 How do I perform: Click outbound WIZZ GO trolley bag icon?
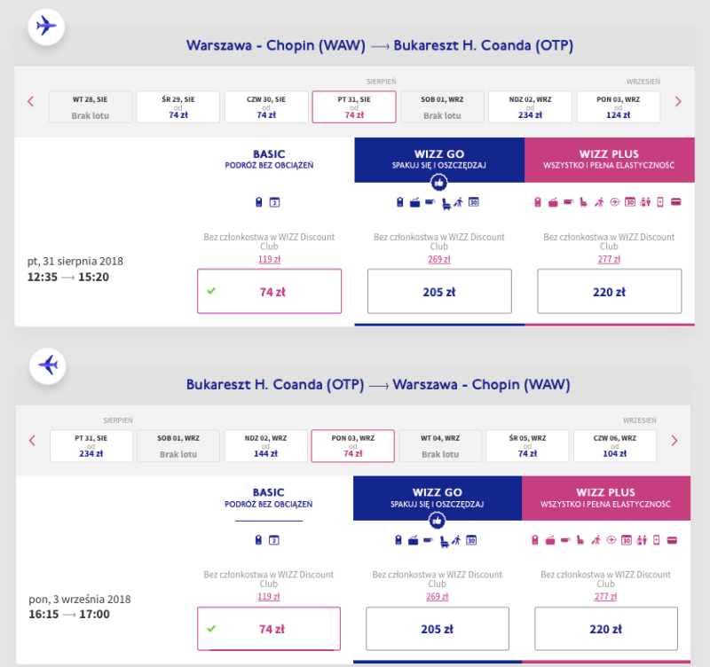[430, 202]
